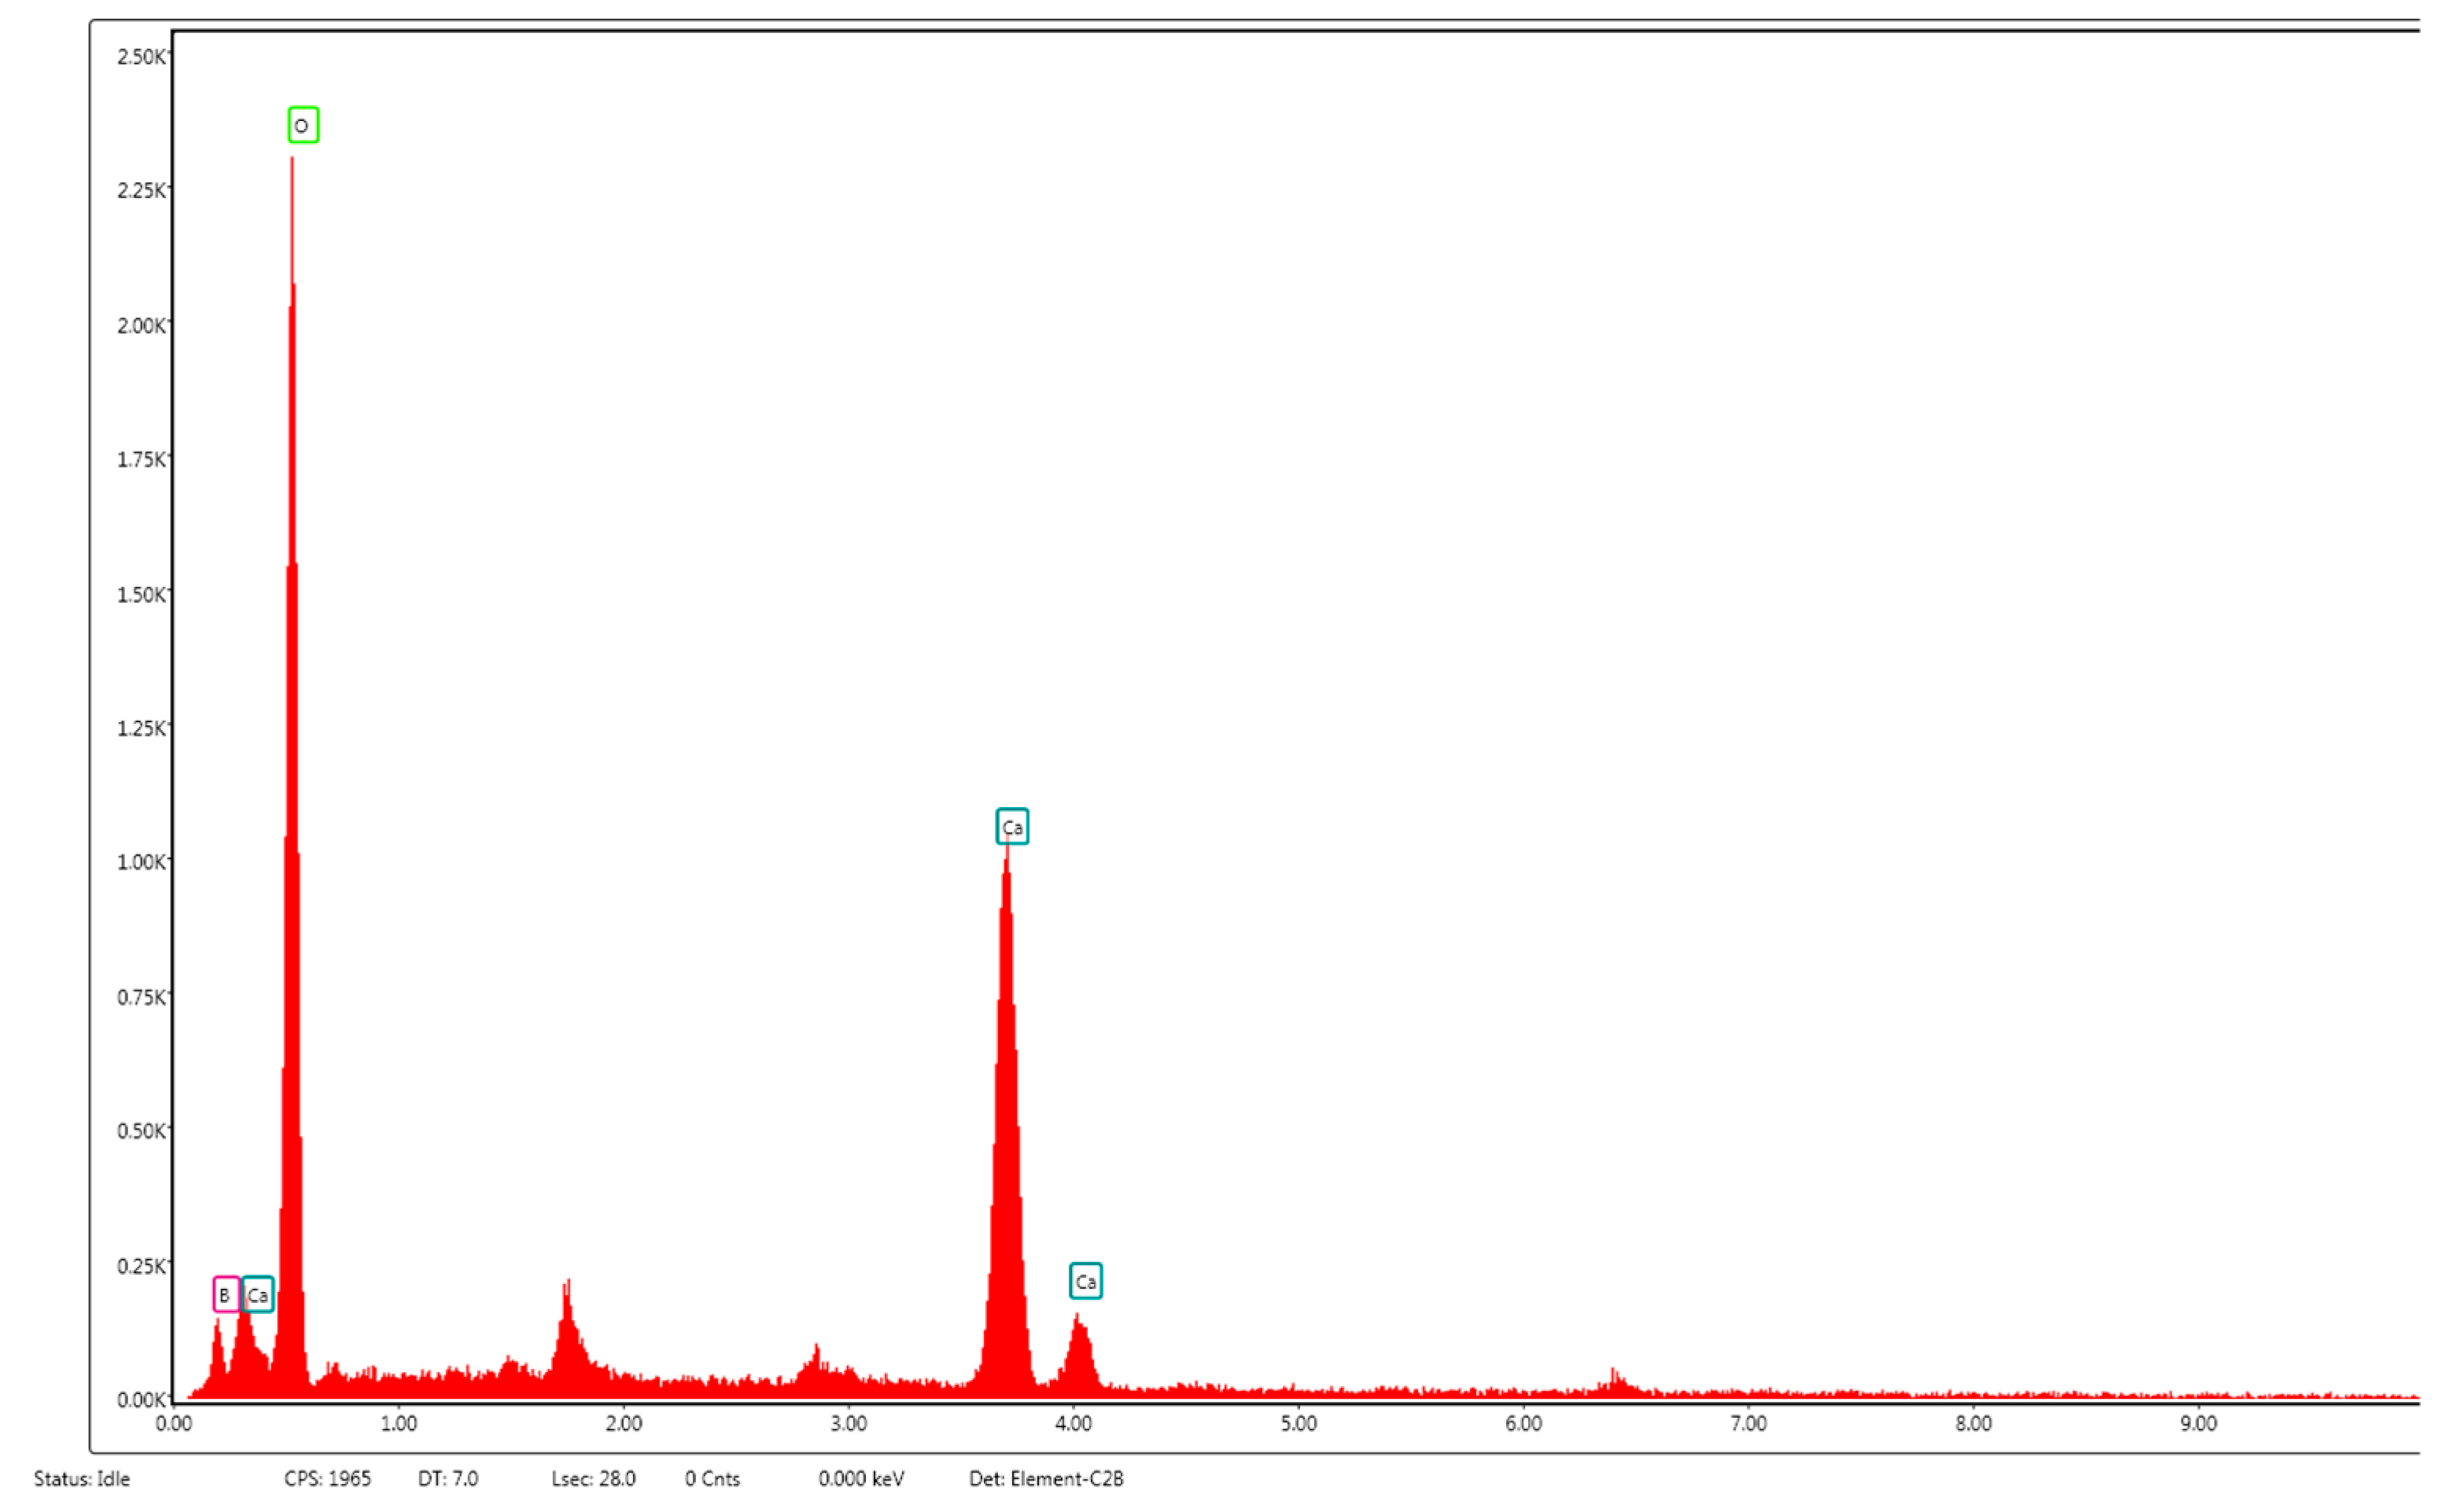Click the pink B element label
The width and height of the screenshot is (2453, 1512).
point(227,1294)
